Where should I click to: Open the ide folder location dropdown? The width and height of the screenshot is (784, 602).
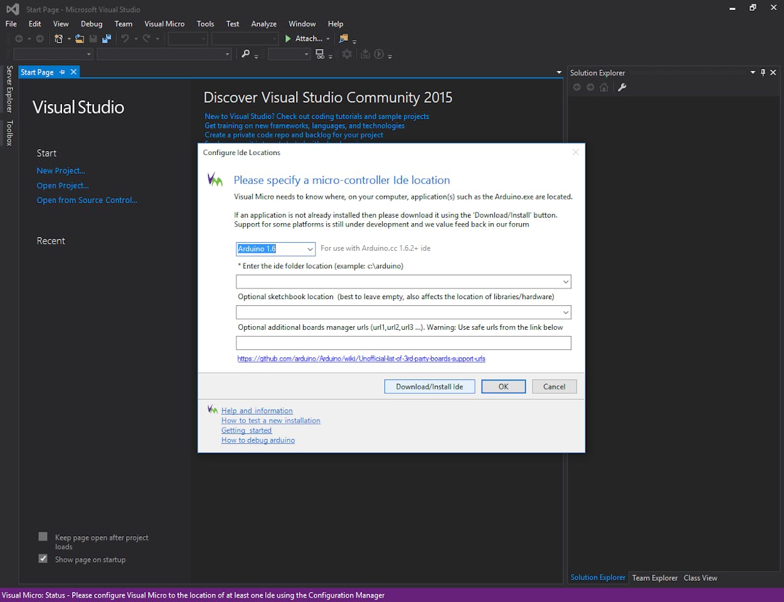(565, 282)
